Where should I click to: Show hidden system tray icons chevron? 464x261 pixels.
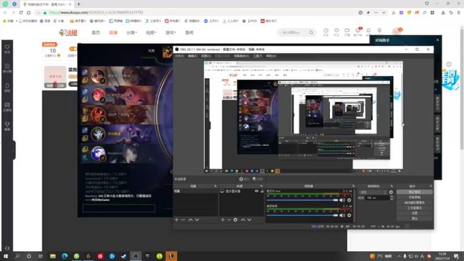pyautogui.click(x=399, y=256)
